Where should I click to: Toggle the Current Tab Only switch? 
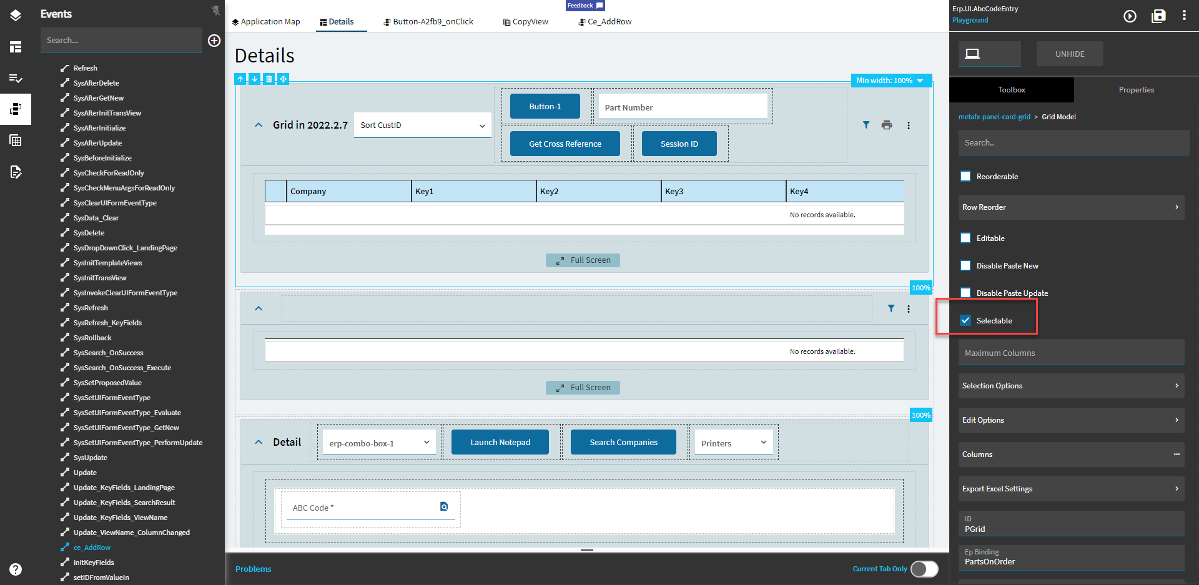(924, 569)
